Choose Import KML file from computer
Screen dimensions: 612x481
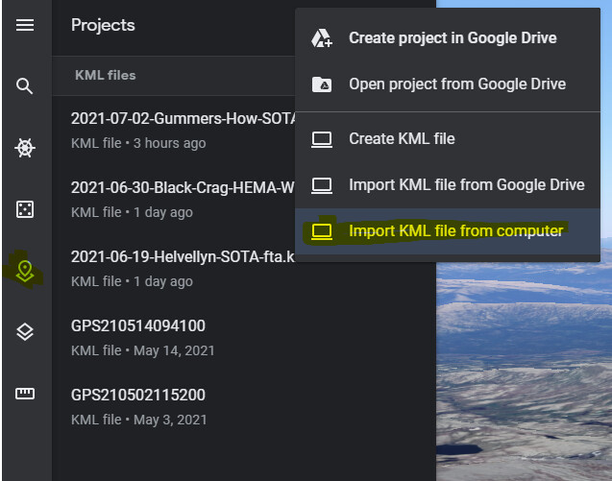coord(455,231)
